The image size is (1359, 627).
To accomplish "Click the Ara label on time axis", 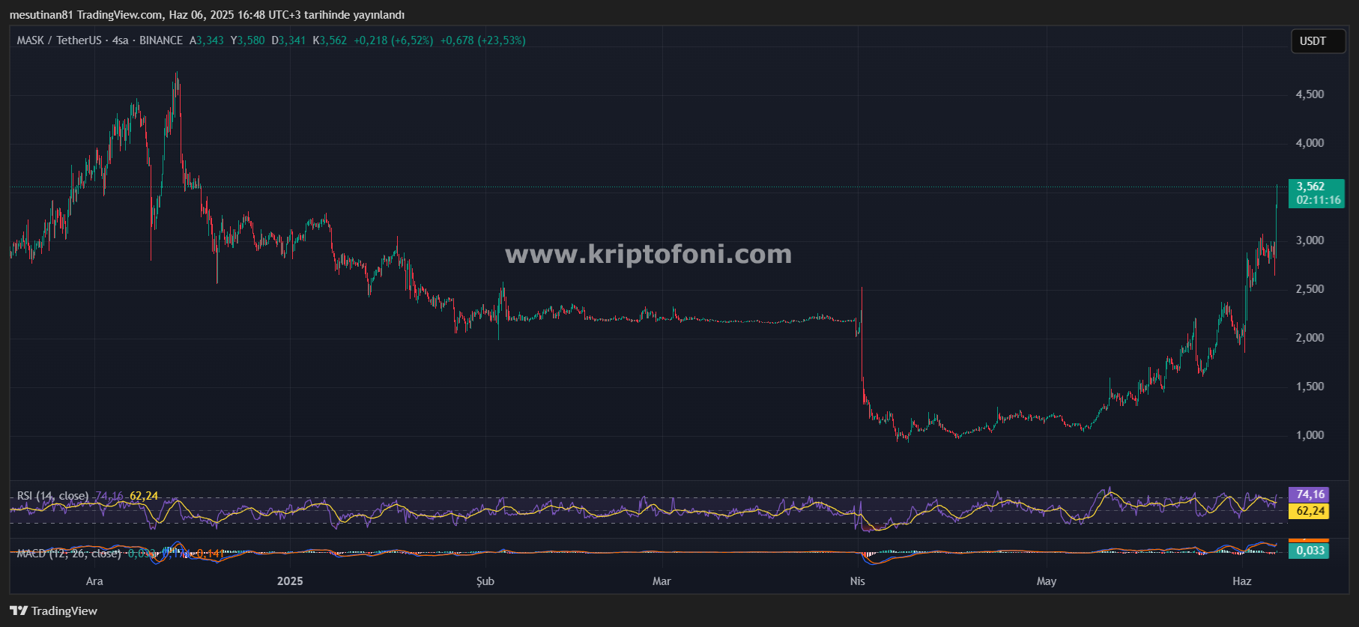I will 94,581.
